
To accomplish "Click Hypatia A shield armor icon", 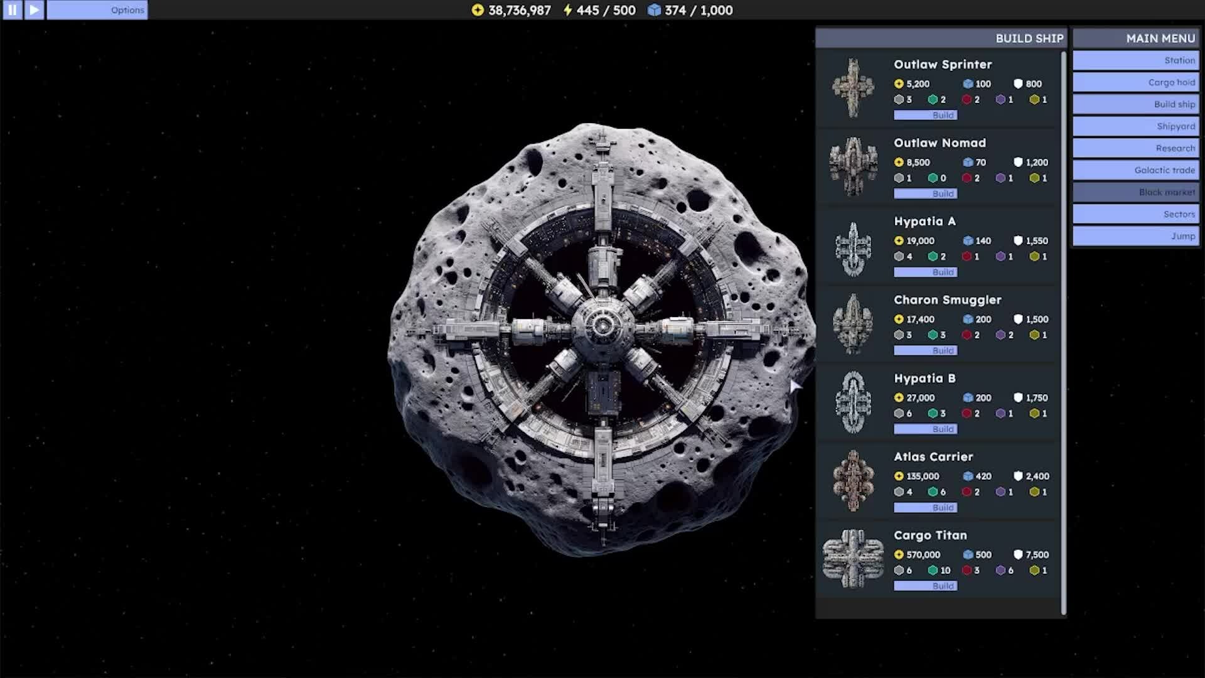I will 1018,240.
